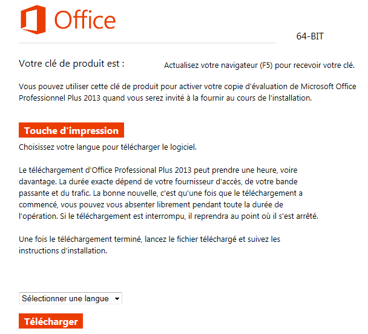Click 'Une fois le téléchargement terminé' line

[x=149, y=239]
